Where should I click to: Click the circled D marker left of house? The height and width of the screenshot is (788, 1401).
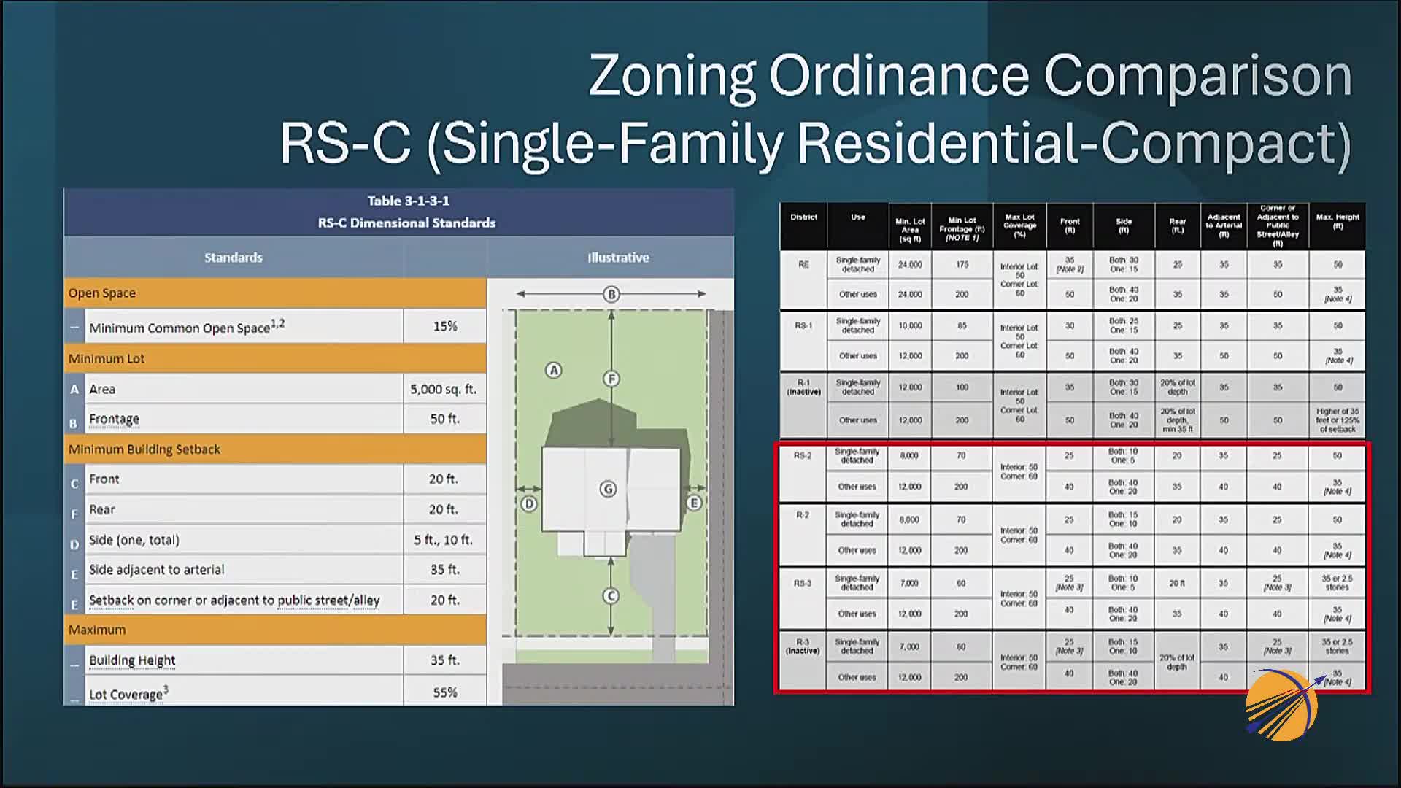point(529,503)
